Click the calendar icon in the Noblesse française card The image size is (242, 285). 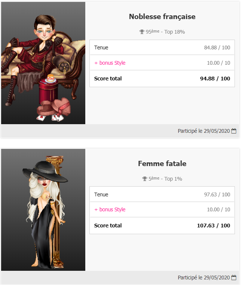tap(234, 131)
